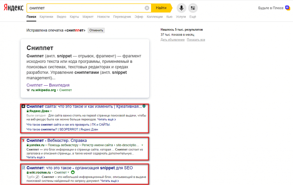Open Что такое сниппет сайта и как проверить
The image size is (293, 185).
click(x=68, y=125)
